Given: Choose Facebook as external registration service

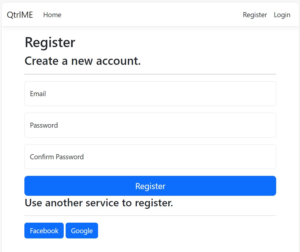Looking at the screenshot, I should [x=44, y=231].
